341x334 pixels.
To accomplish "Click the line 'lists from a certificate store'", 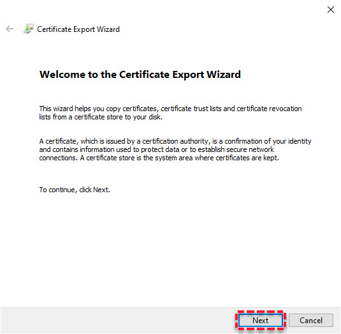I will click(101, 117).
